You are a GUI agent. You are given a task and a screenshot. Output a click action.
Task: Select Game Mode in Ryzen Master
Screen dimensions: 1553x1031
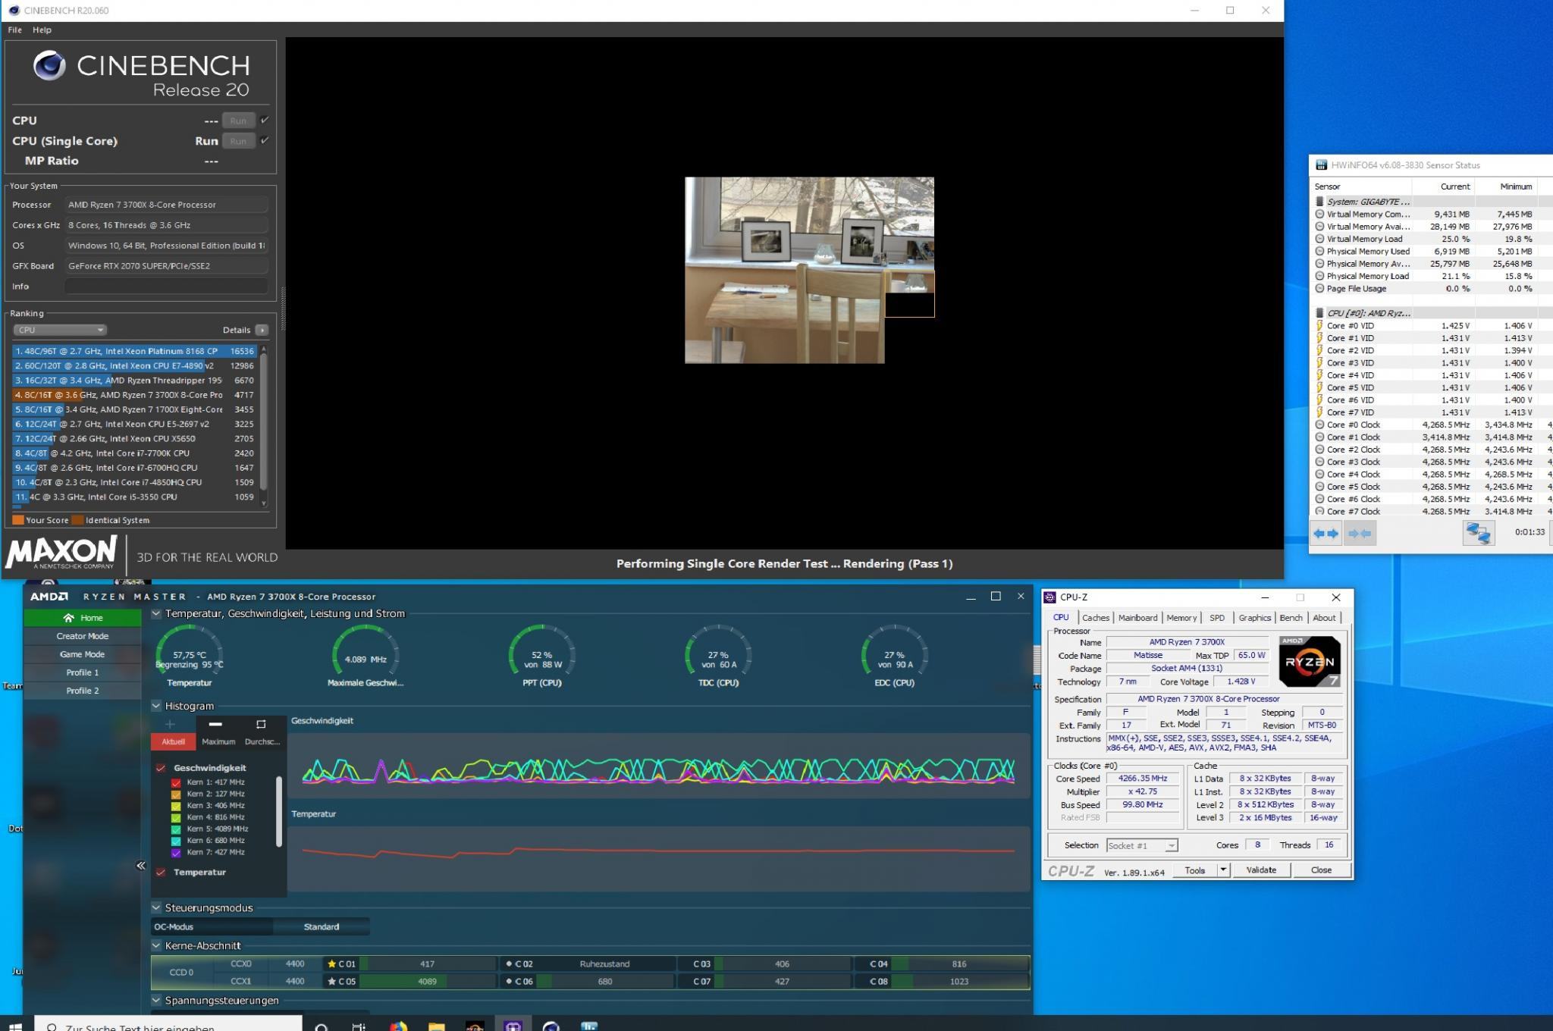click(82, 654)
